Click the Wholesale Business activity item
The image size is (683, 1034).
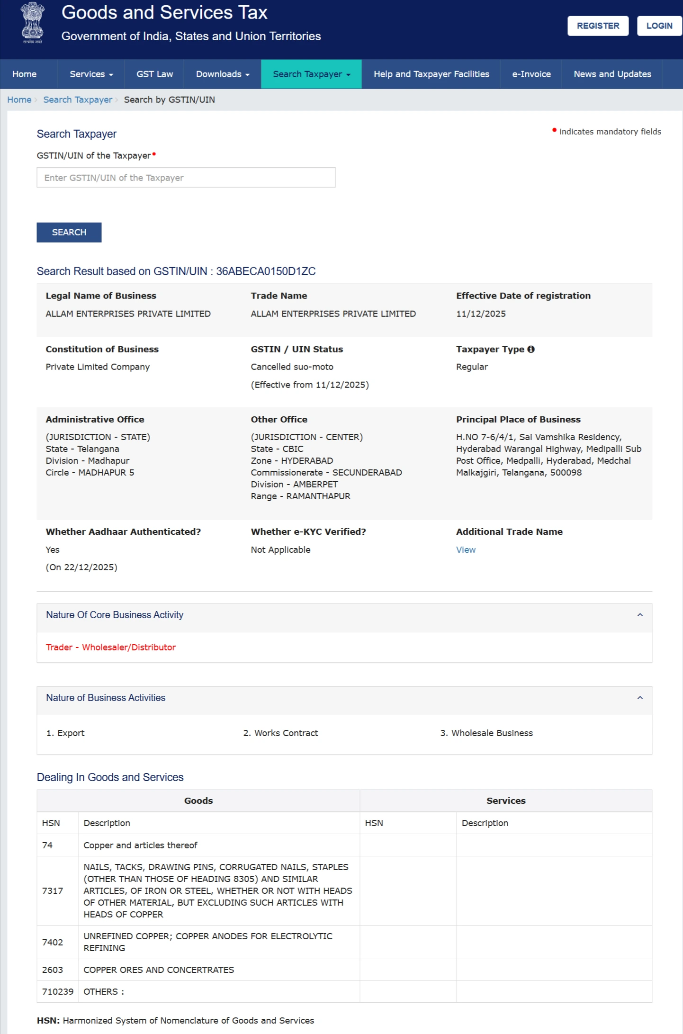[486, 733]
